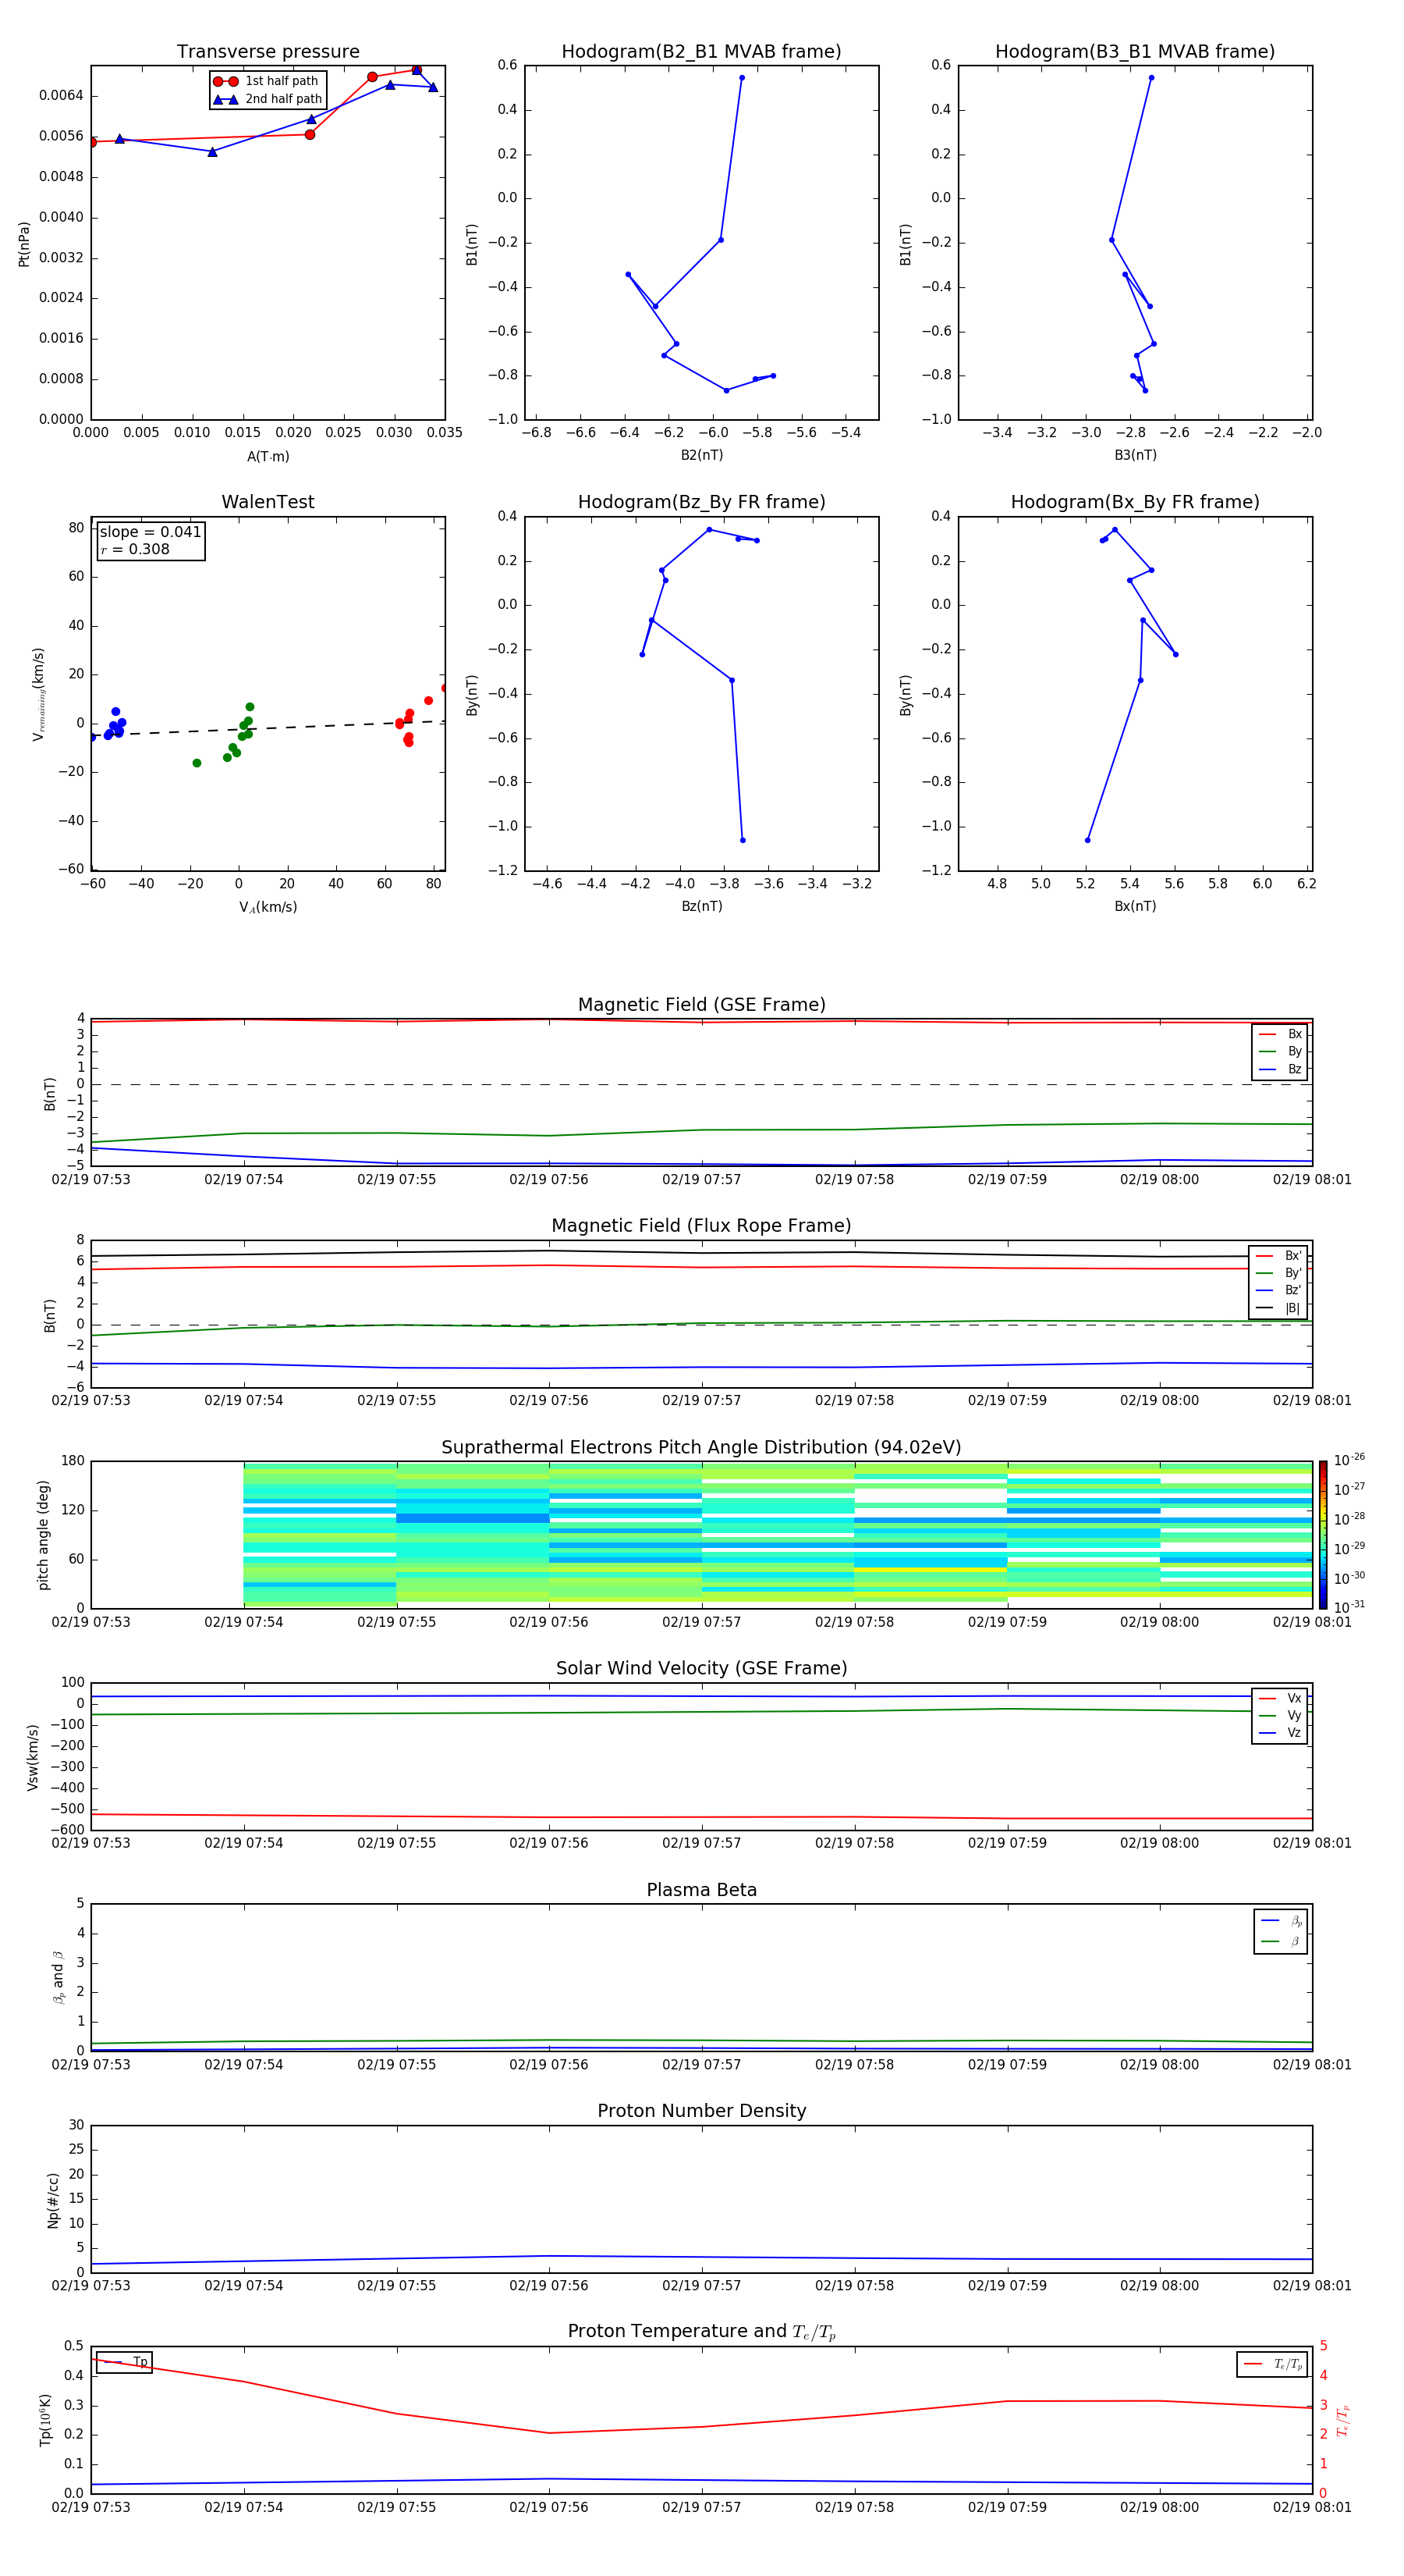Click the "r = 0.308" annotation

135,549
